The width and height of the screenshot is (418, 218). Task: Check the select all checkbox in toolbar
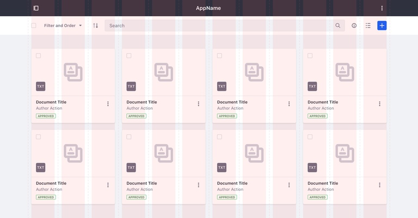point(34,26)
